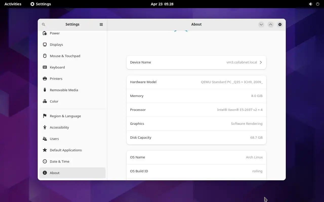324x202 pixels.
Task: Click the Hardware Model label
Action: [143, 82]
